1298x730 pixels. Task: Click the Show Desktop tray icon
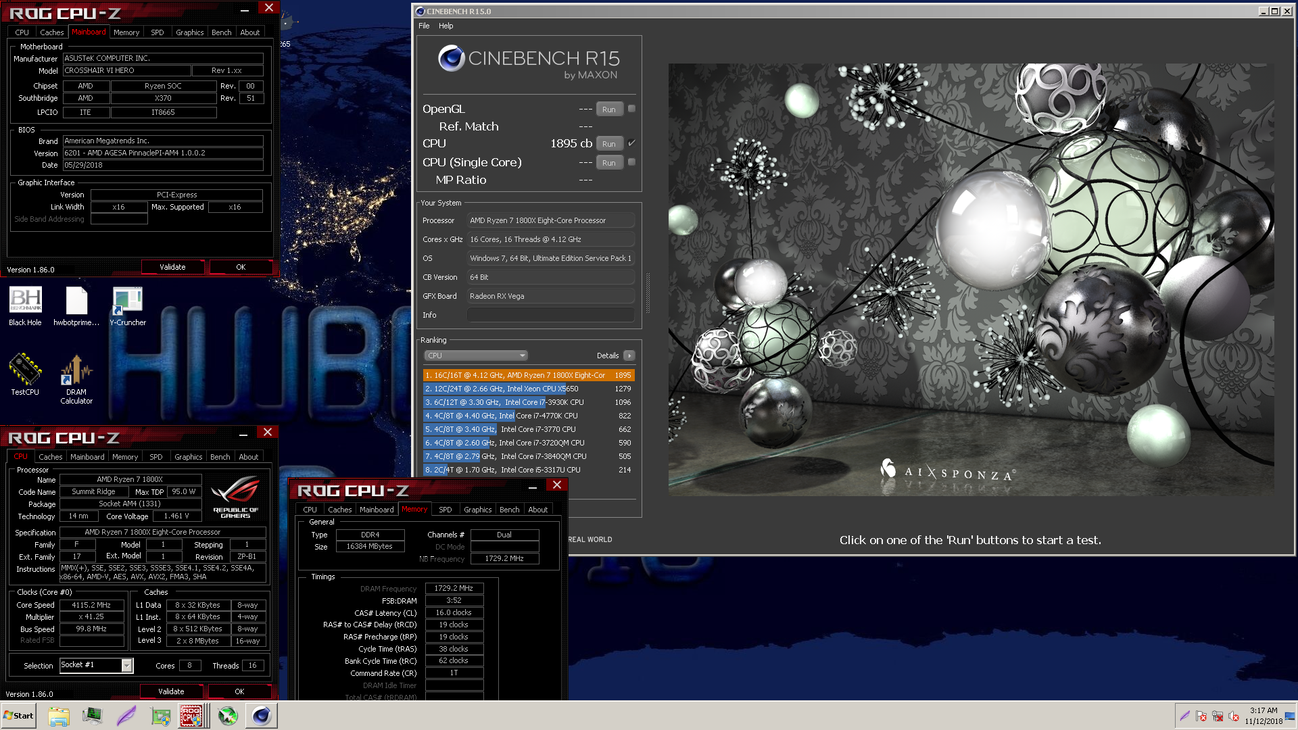click(x=1291, y=716)
